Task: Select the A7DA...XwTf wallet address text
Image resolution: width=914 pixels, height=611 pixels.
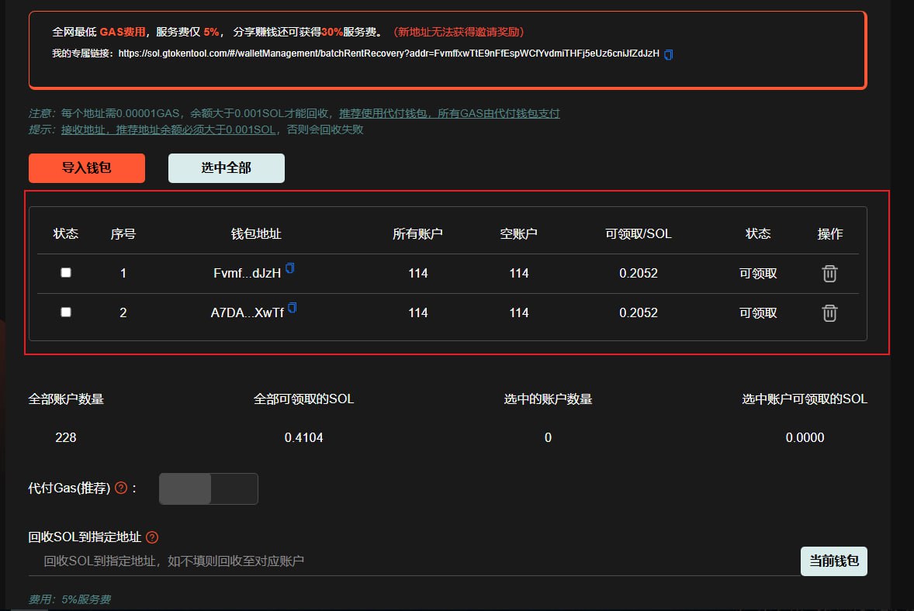Action: 247,313
